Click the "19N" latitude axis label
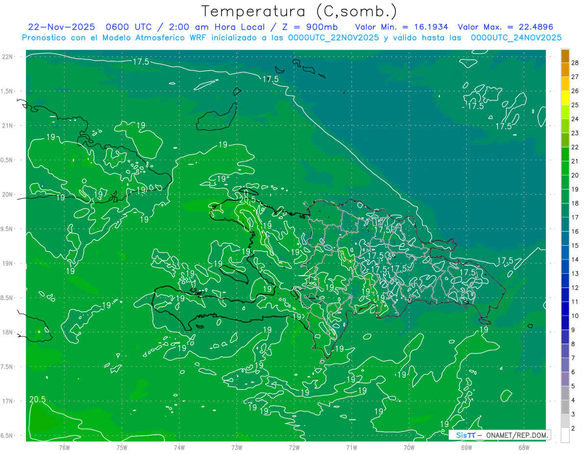This screenshot has height=454, width=588. coord(8,263)
